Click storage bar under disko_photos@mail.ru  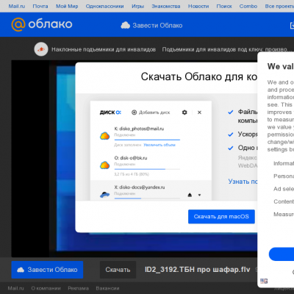point(147,140)
